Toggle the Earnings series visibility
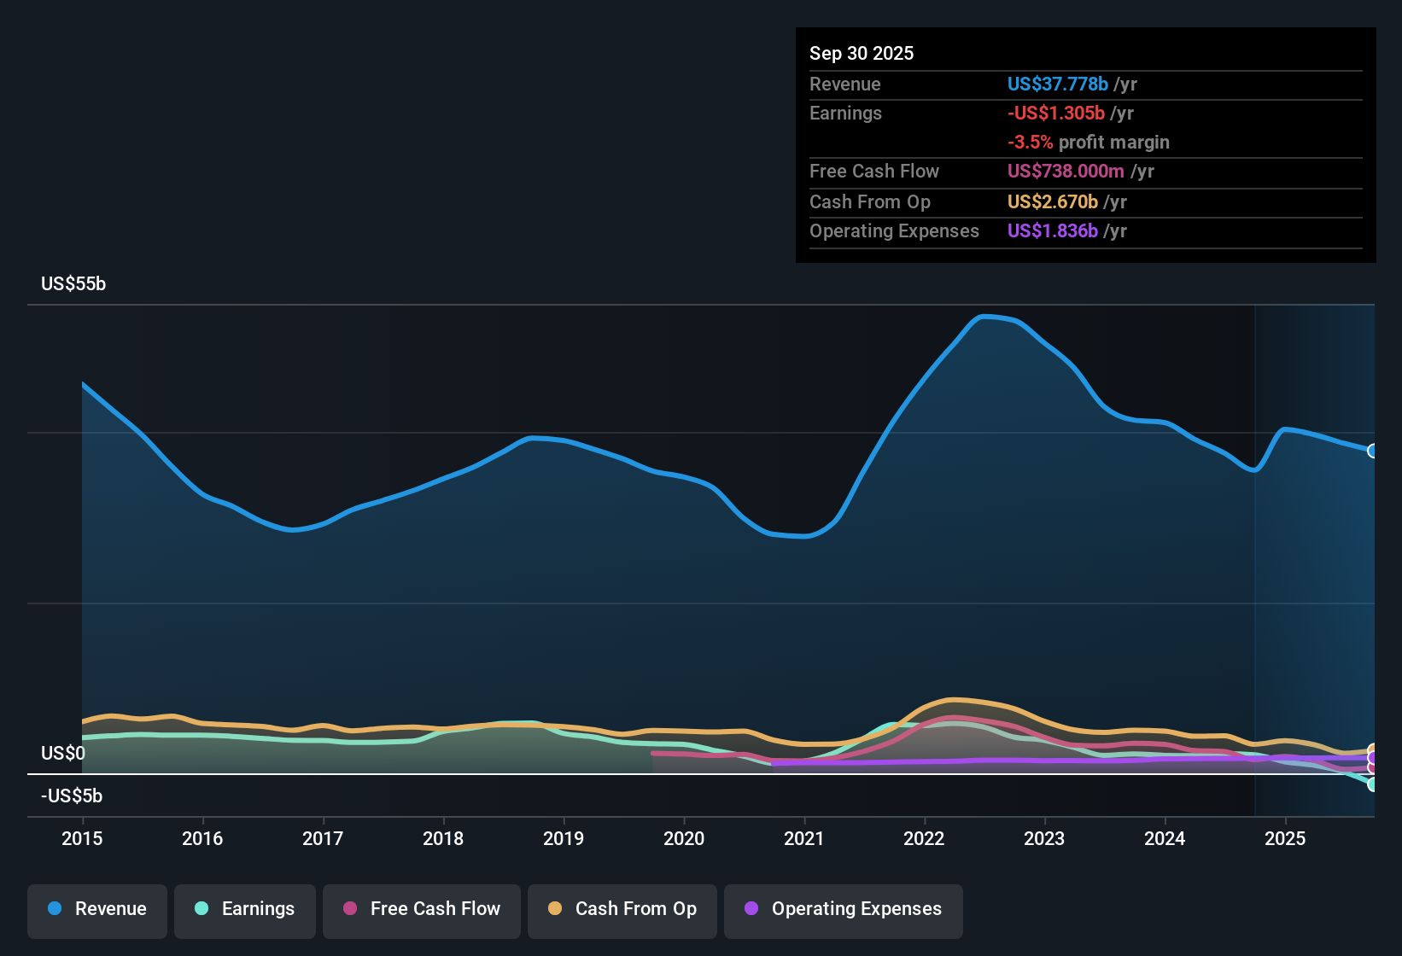Viewport: 1402px width, 956px height. [x=245, y=909]
